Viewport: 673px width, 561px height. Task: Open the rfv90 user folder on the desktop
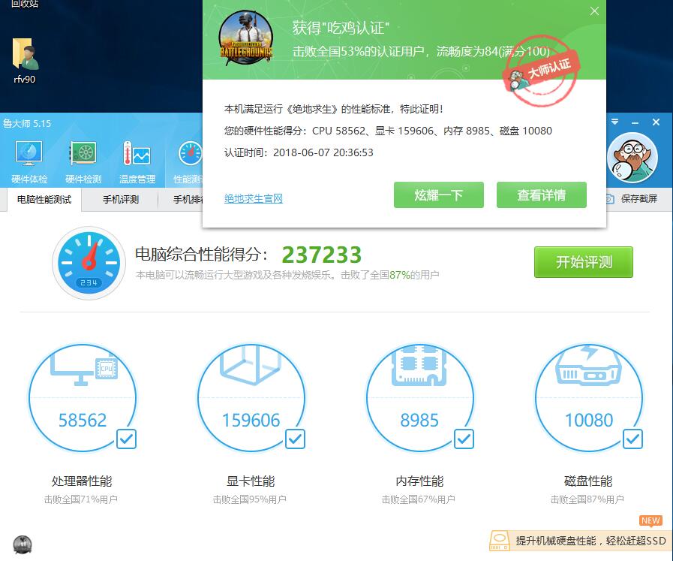(x=25, y=61)
